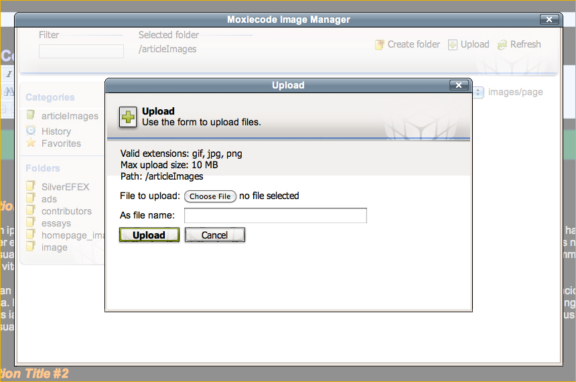Select articleImages in Categories
Viewport: 576px width, 382px height.
70,116
